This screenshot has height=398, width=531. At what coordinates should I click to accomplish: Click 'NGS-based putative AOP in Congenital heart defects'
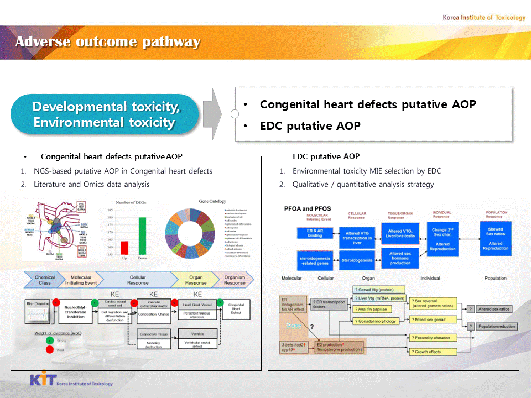pyautogui.click(x=123, y=171)
